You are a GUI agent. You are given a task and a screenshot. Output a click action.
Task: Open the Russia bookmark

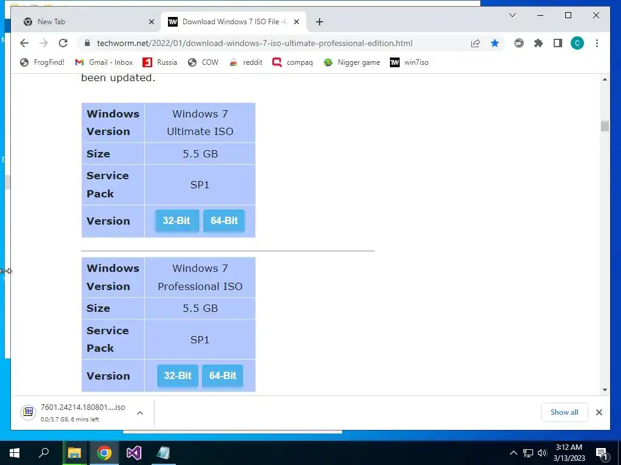click(159, 62)
